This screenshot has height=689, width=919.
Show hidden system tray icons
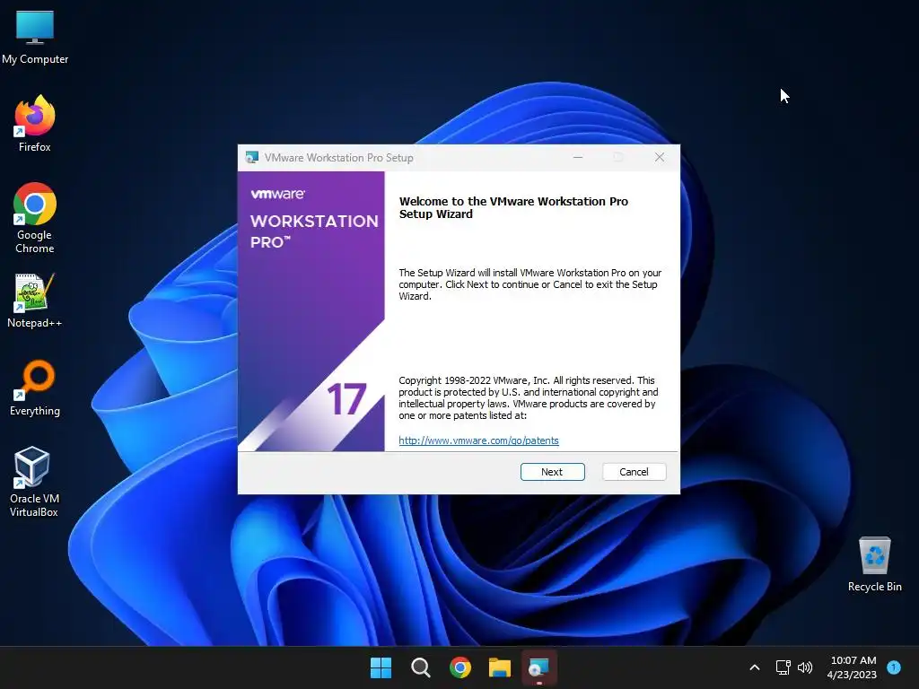(x=755, y=667)
